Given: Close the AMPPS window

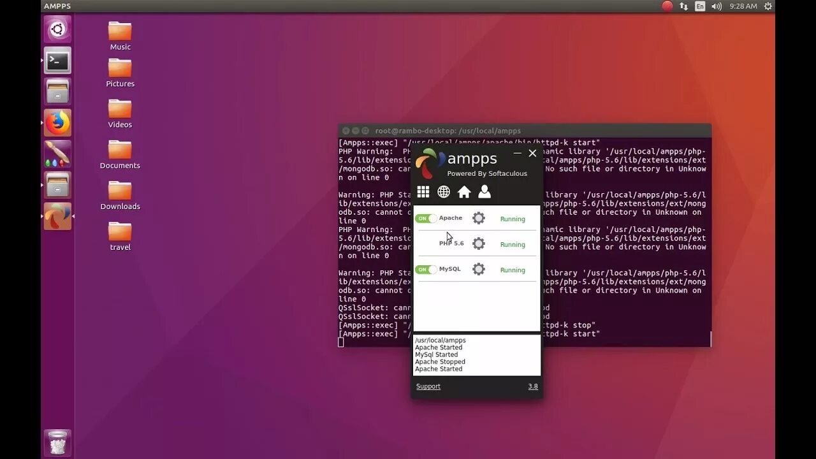Looking at the screenshot, I should tap(532, 153).
